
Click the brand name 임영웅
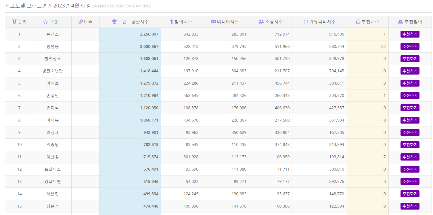coord(53,46)
